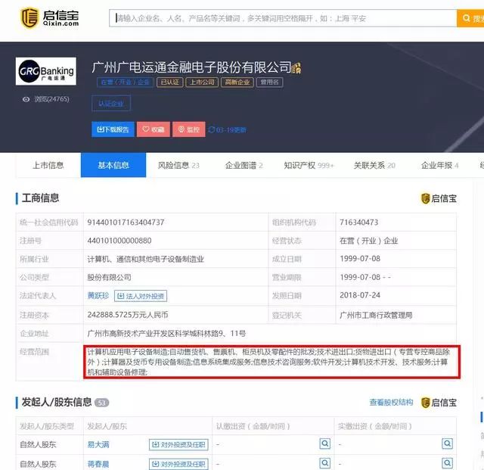Click the badge icon after company name

pyautogui.click(x=296, y=68)
